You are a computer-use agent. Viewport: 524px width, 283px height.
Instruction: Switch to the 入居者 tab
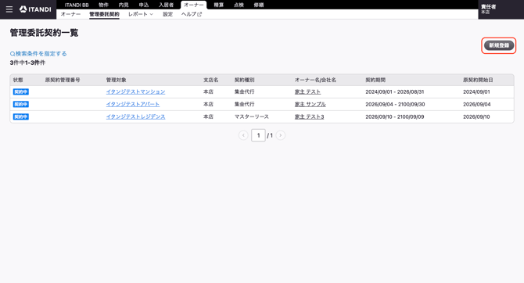166,5
